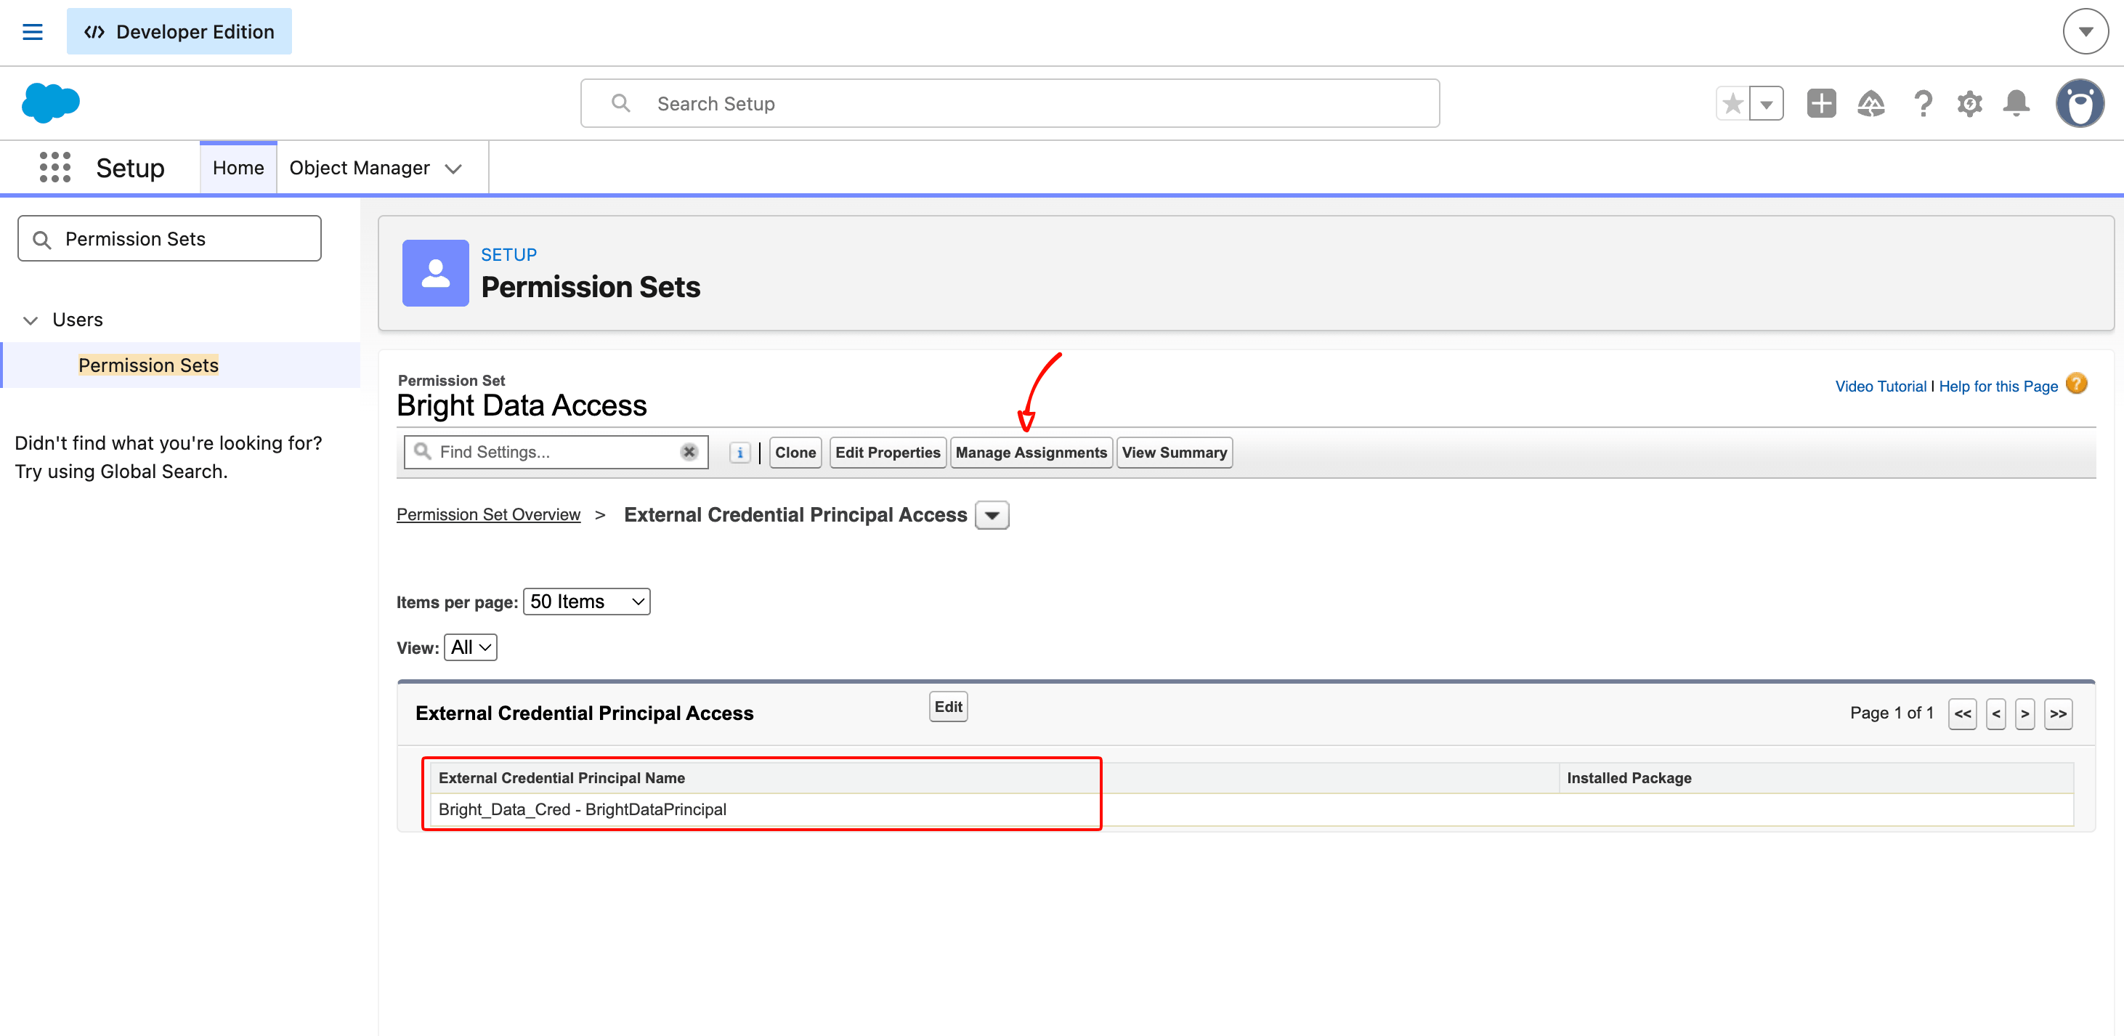Click Edit in External Credential Principal Access

point(948,707)
